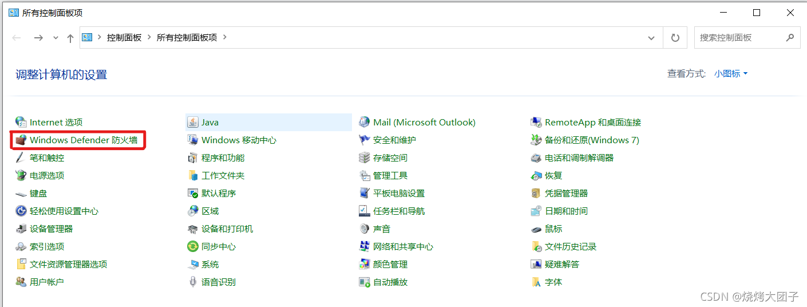Image resolution: width=807 pixels, height=307 pixels.
Task: Open the 设备管理器 icon
Action: [21, 229]
